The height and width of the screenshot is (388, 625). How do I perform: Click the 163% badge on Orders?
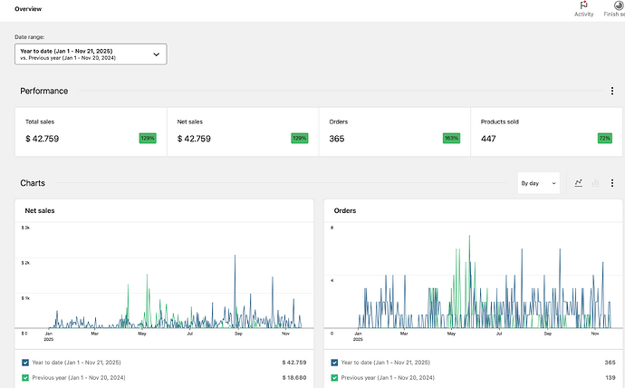452,139
